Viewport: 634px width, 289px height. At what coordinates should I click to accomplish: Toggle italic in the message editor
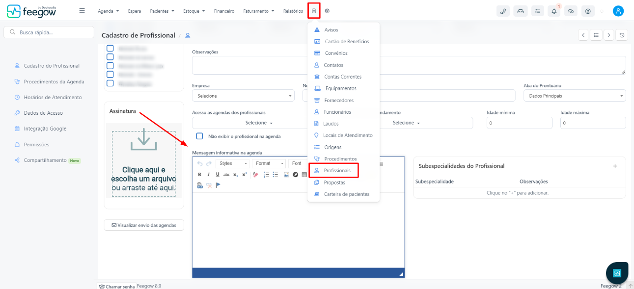tap(208, 174)
